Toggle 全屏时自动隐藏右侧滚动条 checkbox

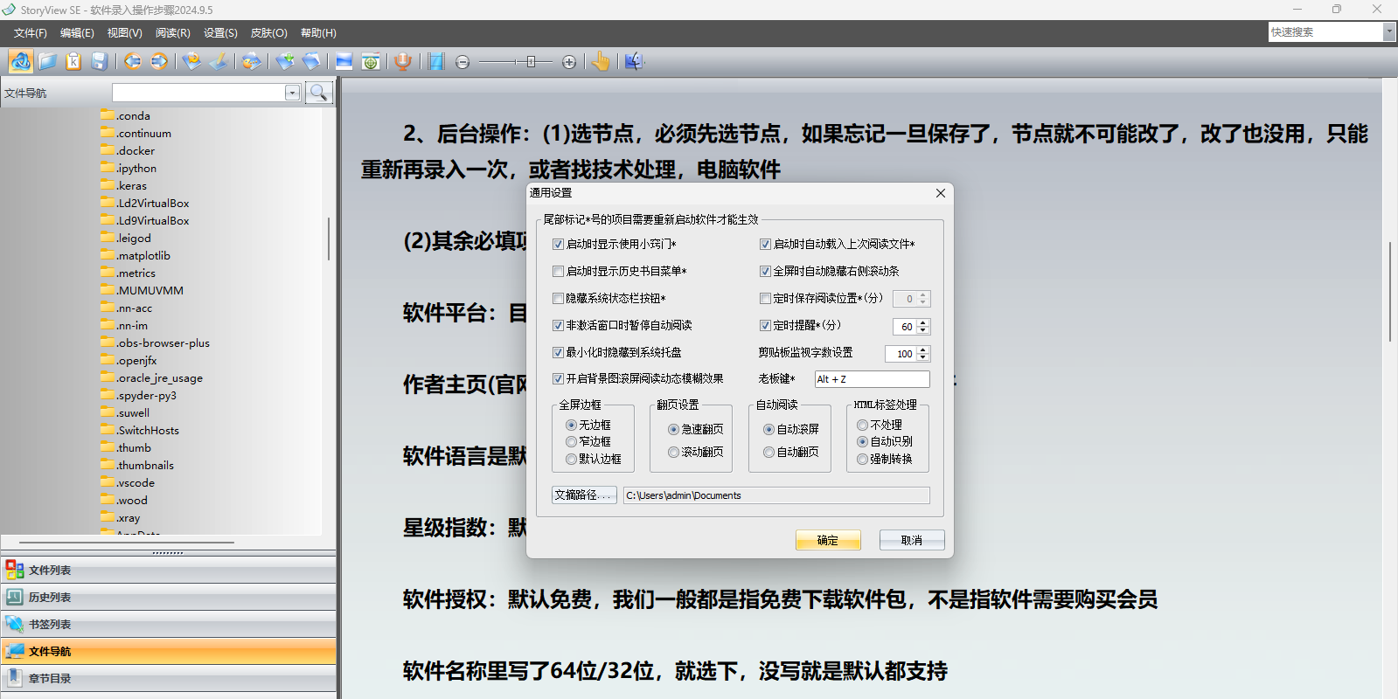(765, 271)
